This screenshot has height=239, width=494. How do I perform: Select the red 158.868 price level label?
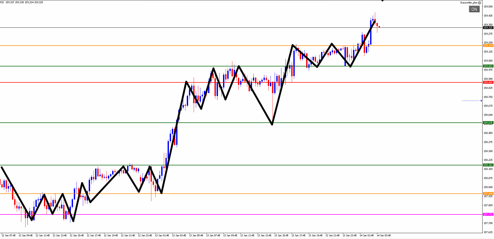488,82
